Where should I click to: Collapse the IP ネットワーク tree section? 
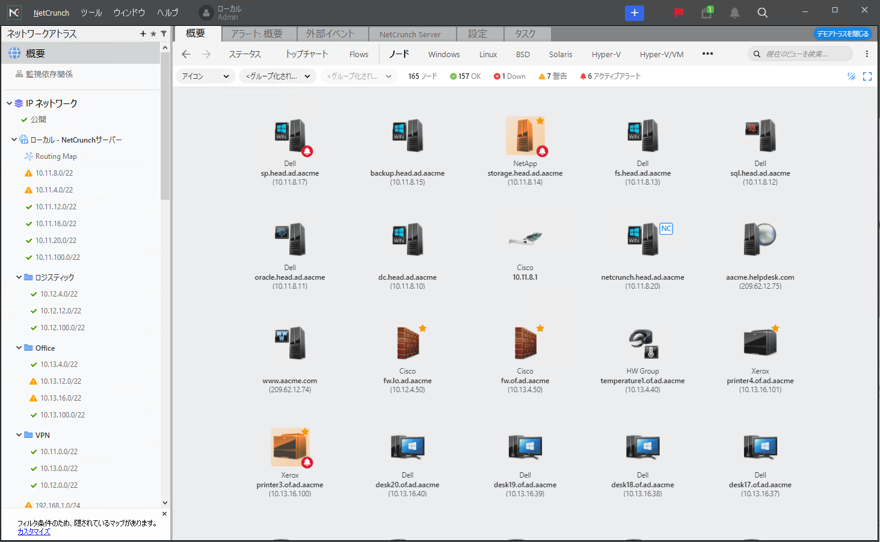10,103
